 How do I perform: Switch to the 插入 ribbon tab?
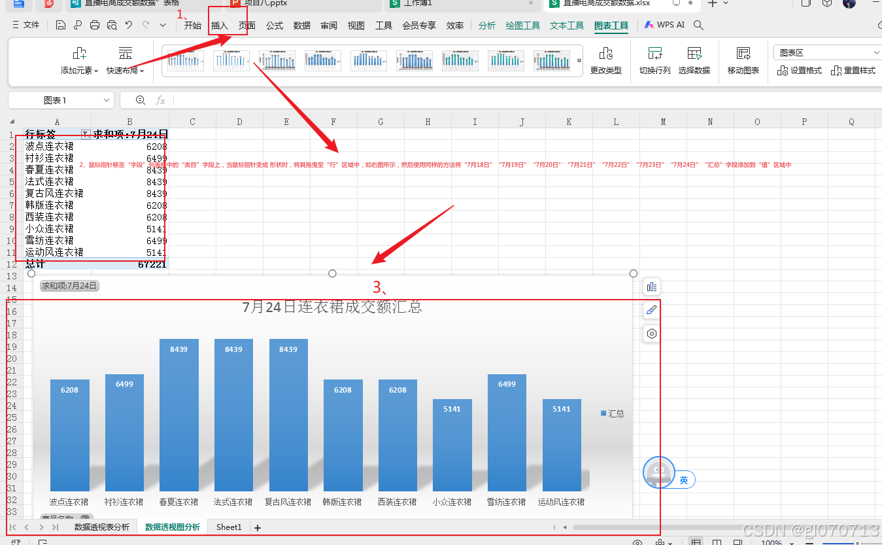pyautogui.click(x=220, y=26)
